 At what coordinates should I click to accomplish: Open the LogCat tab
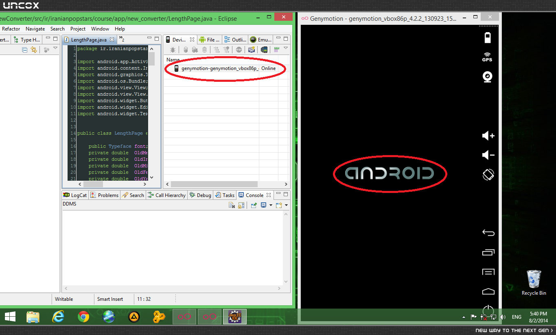pos(75,195)
